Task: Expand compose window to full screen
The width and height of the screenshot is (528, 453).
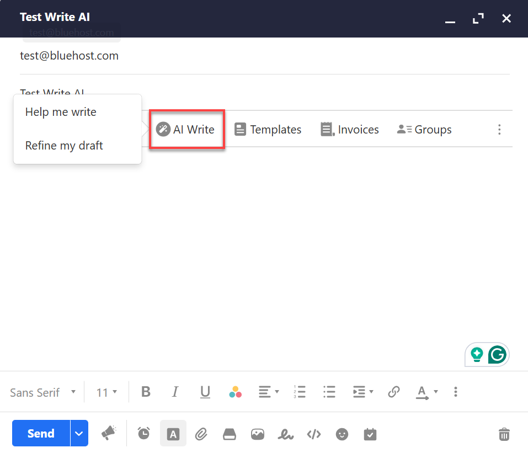Action: click(478, 19)
